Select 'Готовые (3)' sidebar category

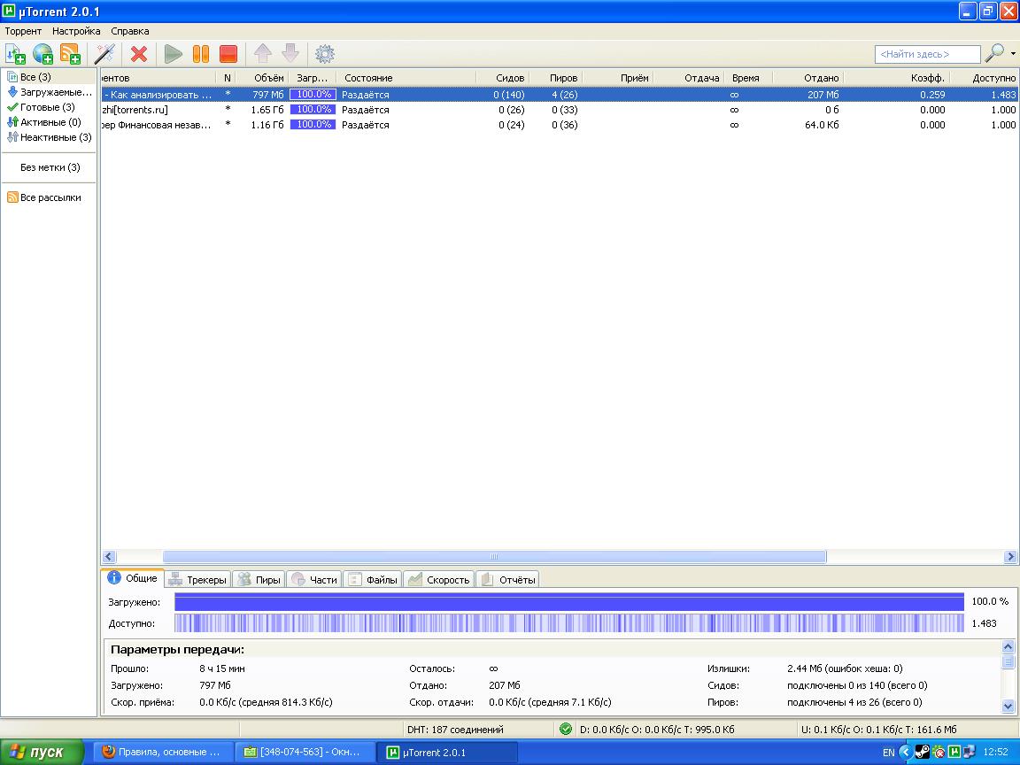coord(41,107)
